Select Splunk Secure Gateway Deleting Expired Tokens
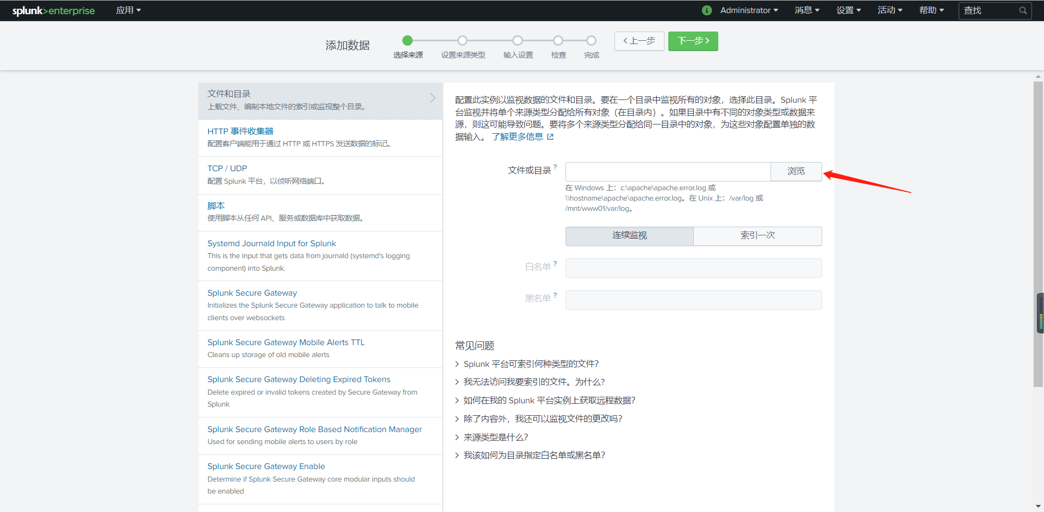This screenshot has height=512, width=1044. pos(320,392)
